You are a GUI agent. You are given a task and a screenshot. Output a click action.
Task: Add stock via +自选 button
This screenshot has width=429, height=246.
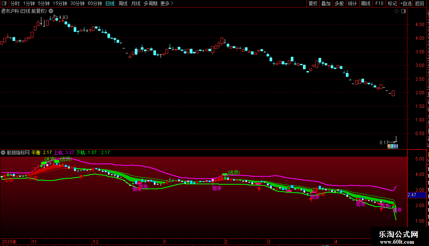pos(406,3)
